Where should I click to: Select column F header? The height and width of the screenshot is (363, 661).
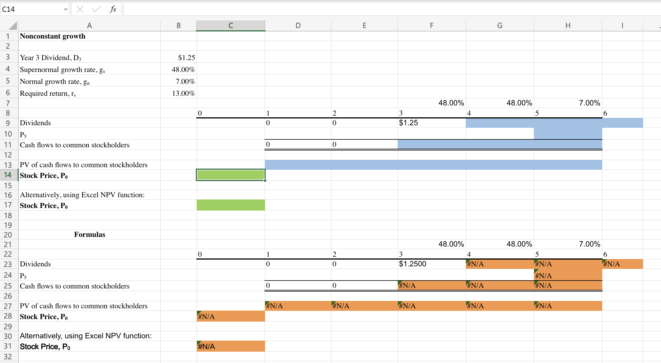coord(431,26)
